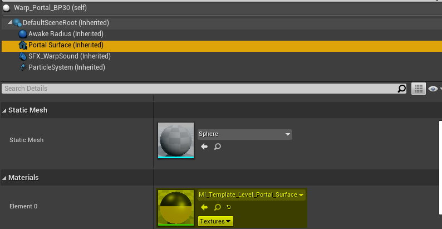Select DefaultSceneRoot (Inherited) component
Screen dimensions: 442x229
(221, 22)
